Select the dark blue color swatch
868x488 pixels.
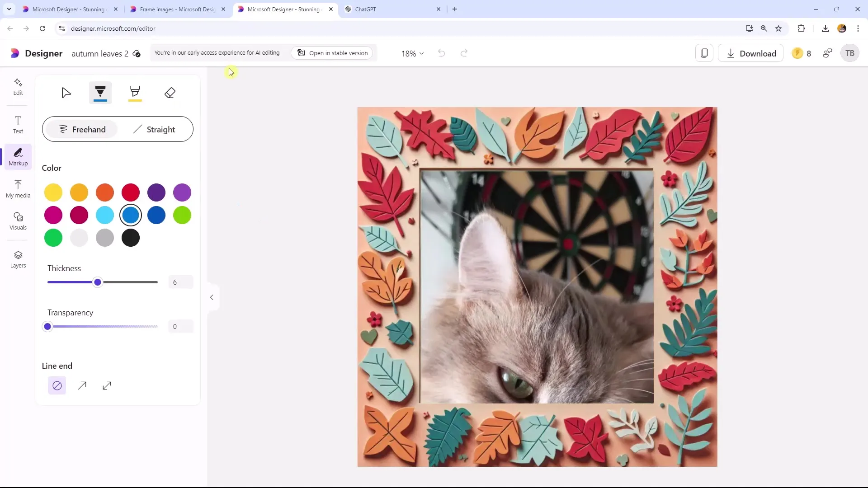coord(156,215)
